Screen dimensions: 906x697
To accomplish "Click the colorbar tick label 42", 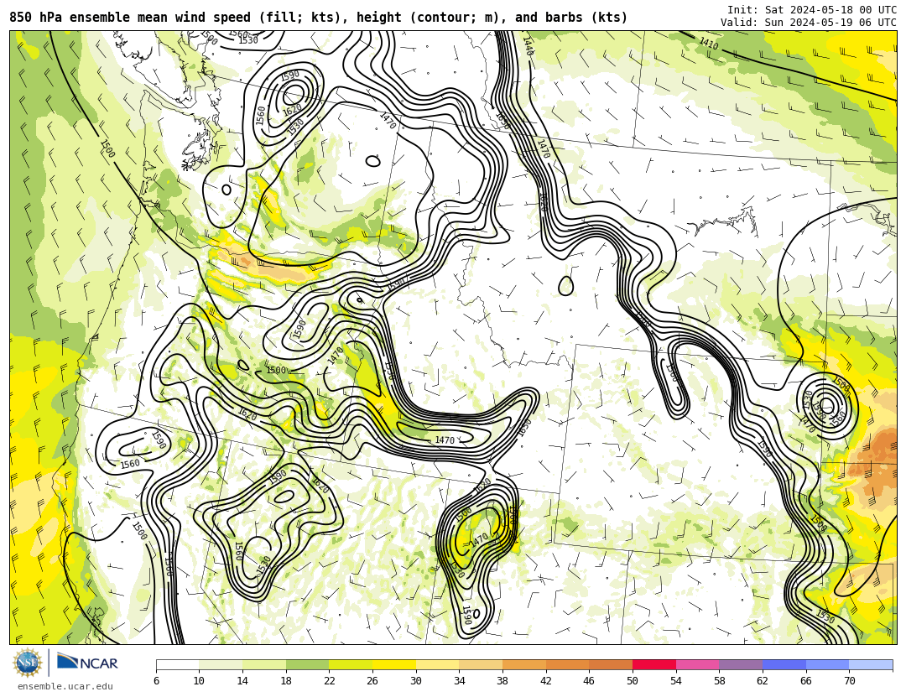I will point(545,681).
